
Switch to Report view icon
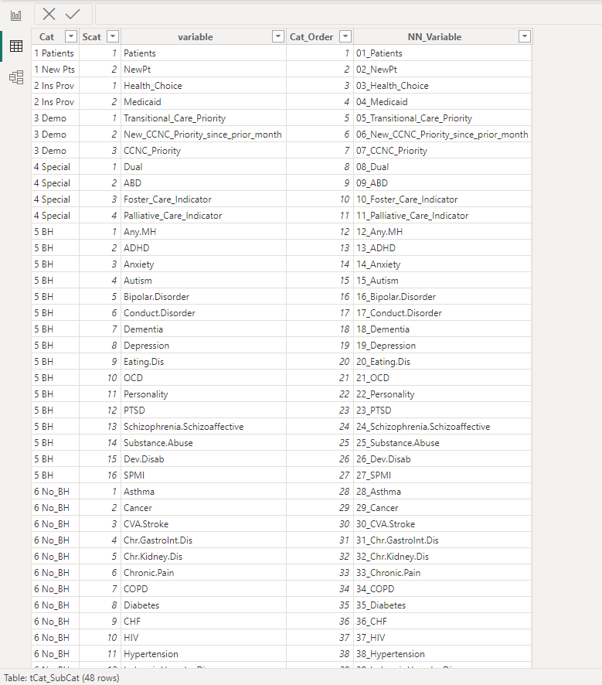pos(16,15)
